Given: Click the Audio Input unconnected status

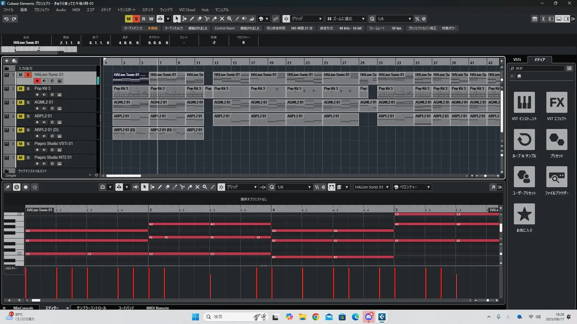Looking at the screenshot, I should [x=152, y=28].
